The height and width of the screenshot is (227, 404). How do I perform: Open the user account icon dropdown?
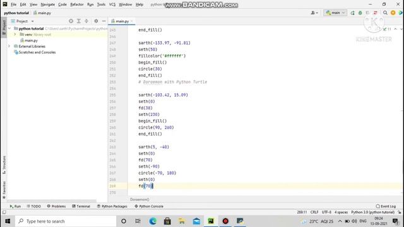click(x=314, y=13)
